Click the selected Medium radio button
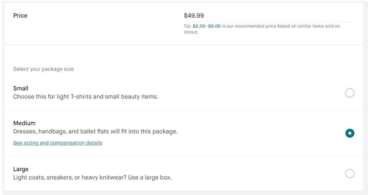 [x=350, y=133]
